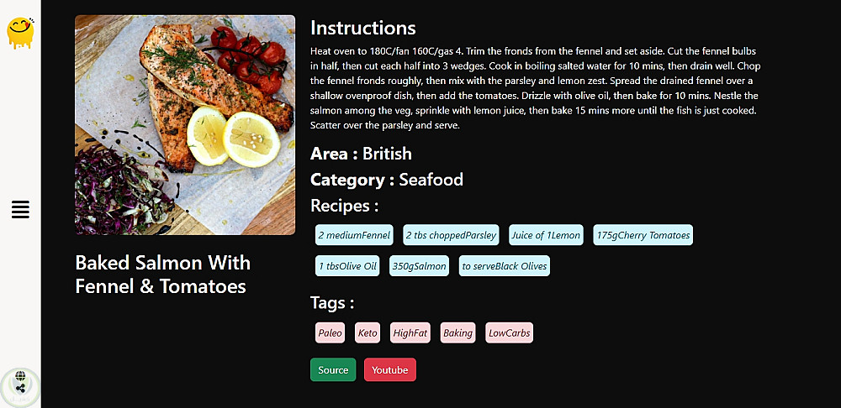Select the Paleo tag
This screenshot has width=841, height=408.
[x=331, y=333]
